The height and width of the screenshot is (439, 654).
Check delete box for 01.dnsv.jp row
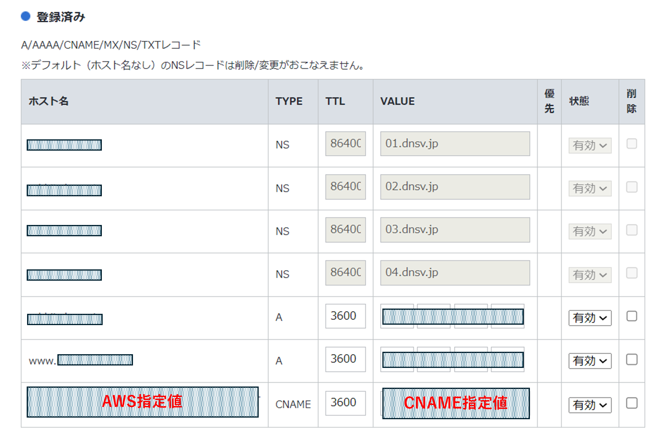click(x=631, y=144)
